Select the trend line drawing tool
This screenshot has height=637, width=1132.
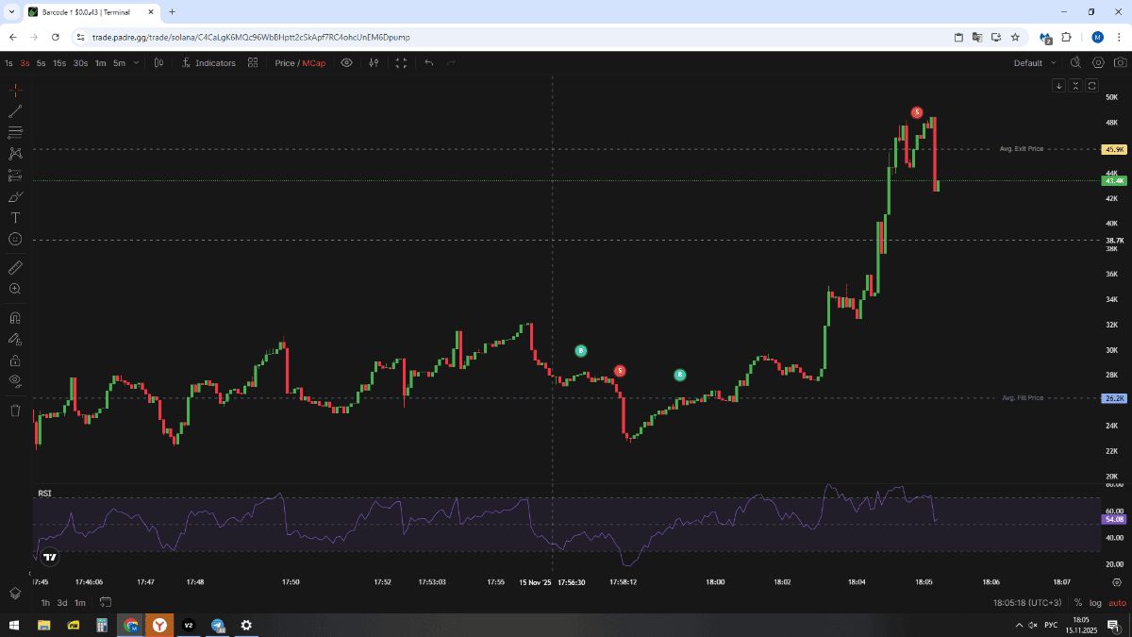(15, 111)
